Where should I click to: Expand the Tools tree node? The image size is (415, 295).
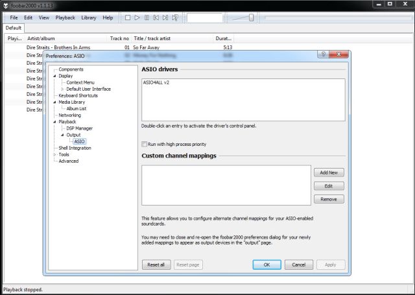coord(54,154)
